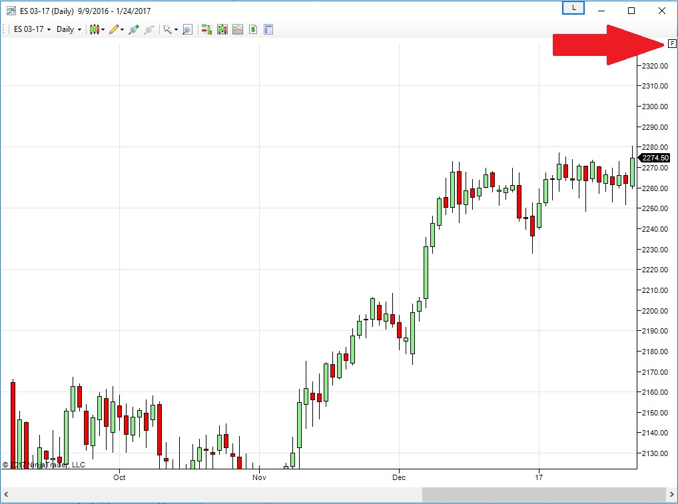Click the candlestick chart style icon

pyautogui.click(x=95, y=29)
